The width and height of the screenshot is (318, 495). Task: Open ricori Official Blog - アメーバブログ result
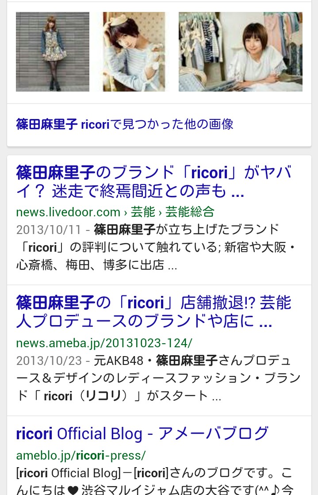[x=142, y=434]
